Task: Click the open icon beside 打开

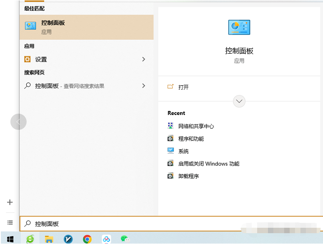Action: pos(171,86)
